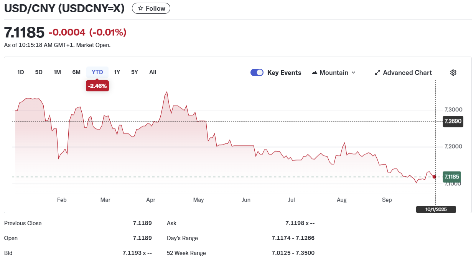Click the 10/1/2025 date marker
The image size is (476, 263).
click(x=436, y=209)
